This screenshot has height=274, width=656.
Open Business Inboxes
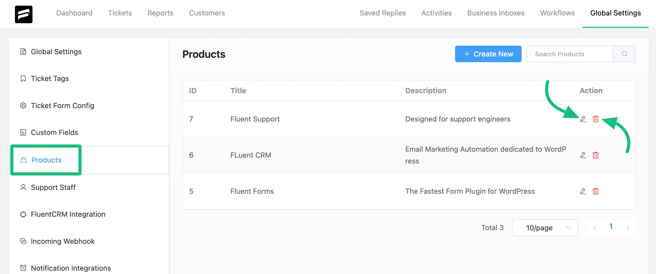(496, 13)
